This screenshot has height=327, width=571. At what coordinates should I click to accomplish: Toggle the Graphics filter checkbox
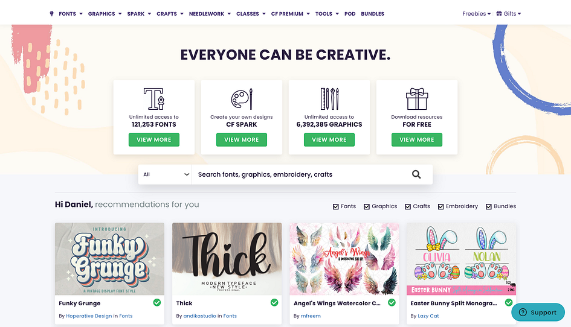[367, 206]
